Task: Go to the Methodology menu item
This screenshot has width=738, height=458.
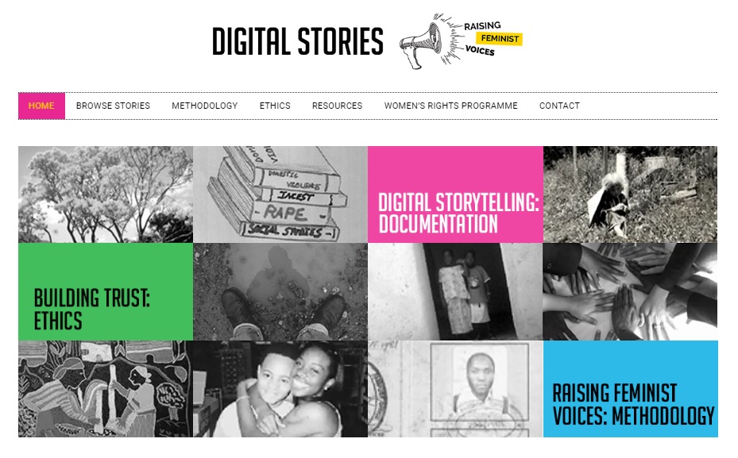Action: 205,106
